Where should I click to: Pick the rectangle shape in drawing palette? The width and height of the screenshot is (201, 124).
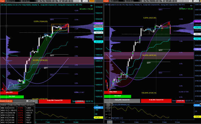point(110,114)
